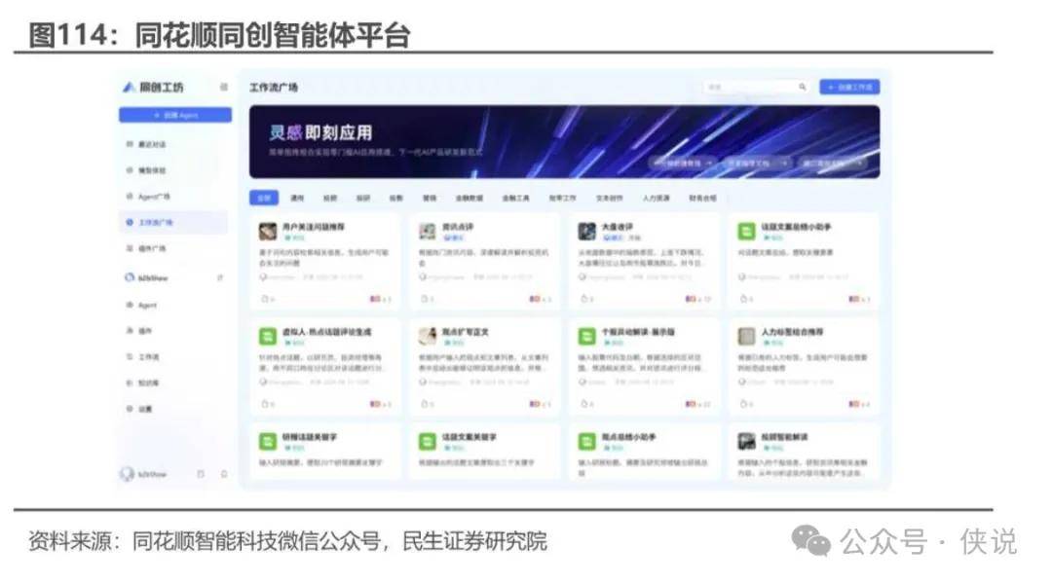Click the icon beside 最近对话 in the sidebar
The image size is (1052, 584).
[130, 144]
